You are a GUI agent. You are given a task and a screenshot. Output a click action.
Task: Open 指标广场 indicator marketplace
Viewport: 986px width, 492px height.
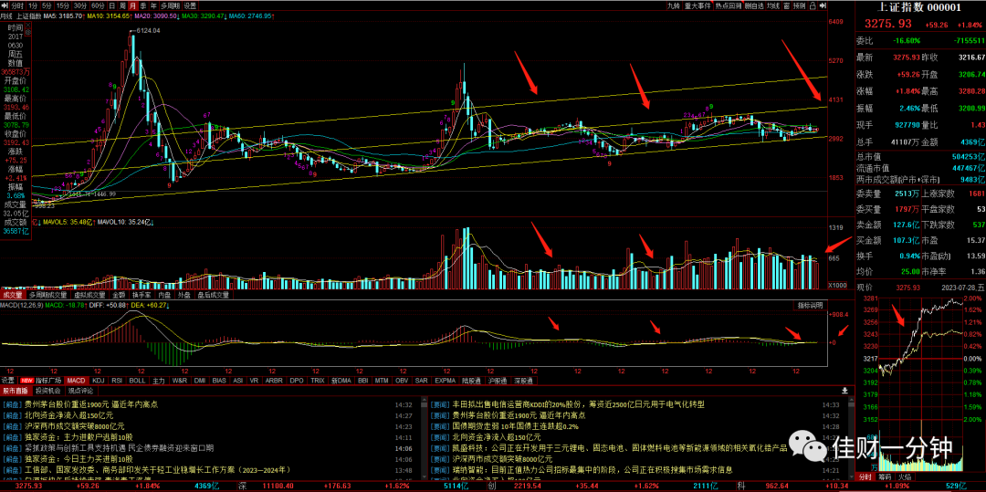(x=47, y=381)
